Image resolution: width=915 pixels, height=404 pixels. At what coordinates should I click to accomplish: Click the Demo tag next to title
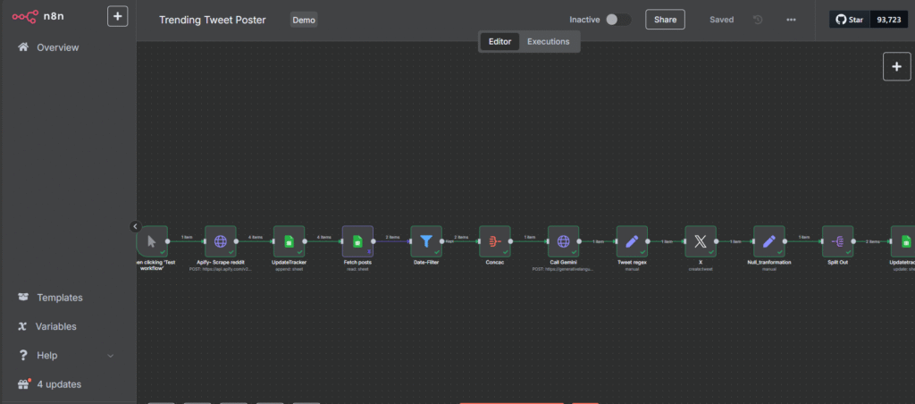pyautogui.click(x=304, y=20)
